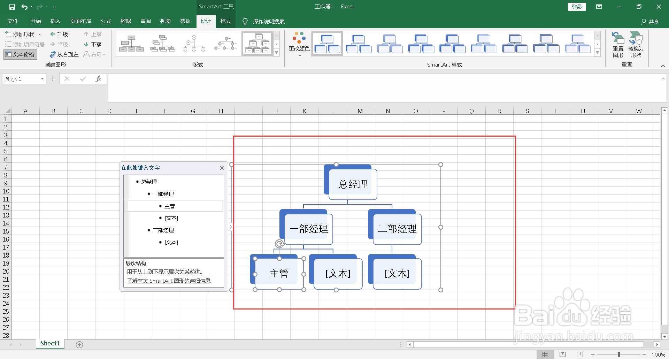This screenshot has width=669, height=359.
Task: Open the 页面布局 tab
Action: pyautogui.click(x=80, y=21)
